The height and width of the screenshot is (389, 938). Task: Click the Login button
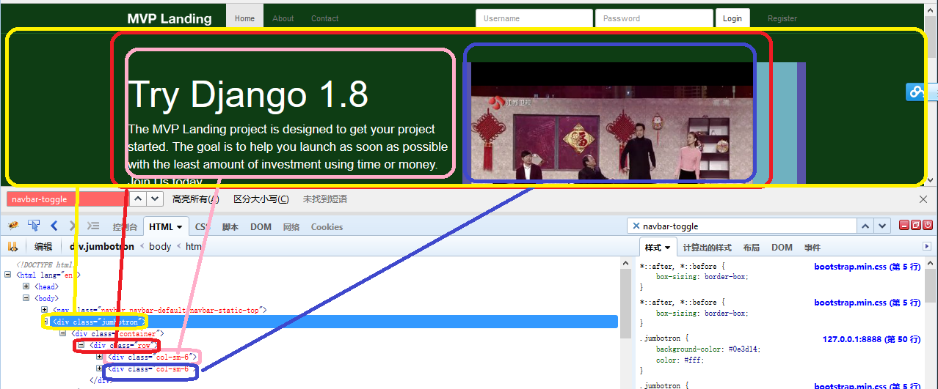point(732,18)
